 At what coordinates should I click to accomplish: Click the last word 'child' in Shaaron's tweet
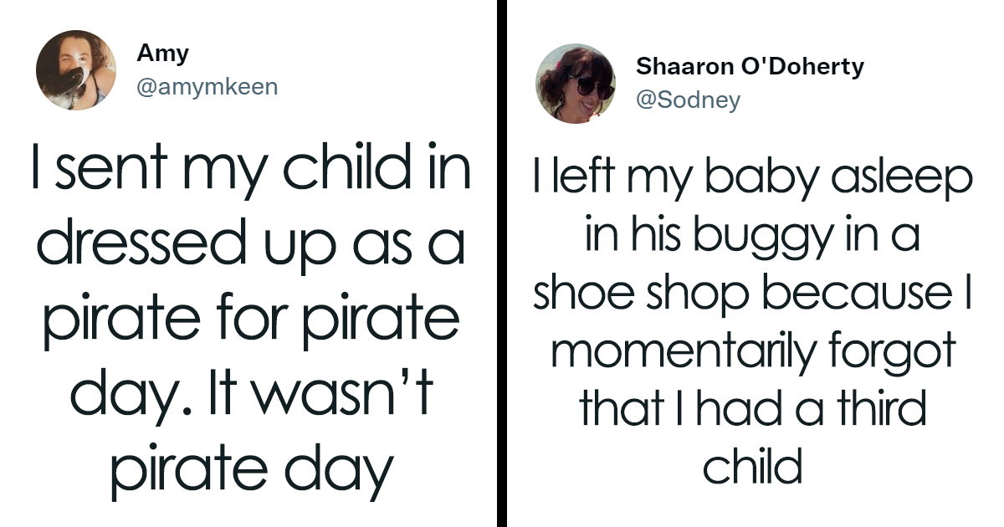click(753, 467)
